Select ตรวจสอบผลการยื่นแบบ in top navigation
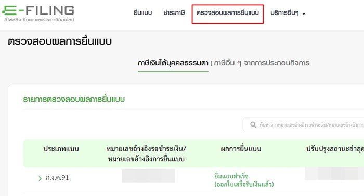 [x=228, y=13]
